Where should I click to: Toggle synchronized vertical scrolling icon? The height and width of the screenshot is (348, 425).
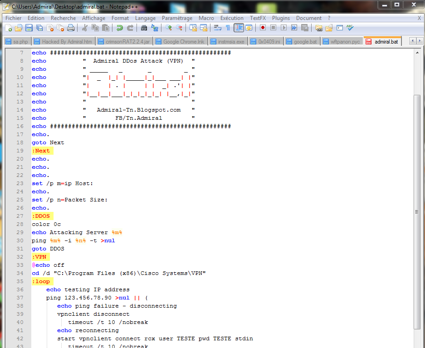[193, 28]
